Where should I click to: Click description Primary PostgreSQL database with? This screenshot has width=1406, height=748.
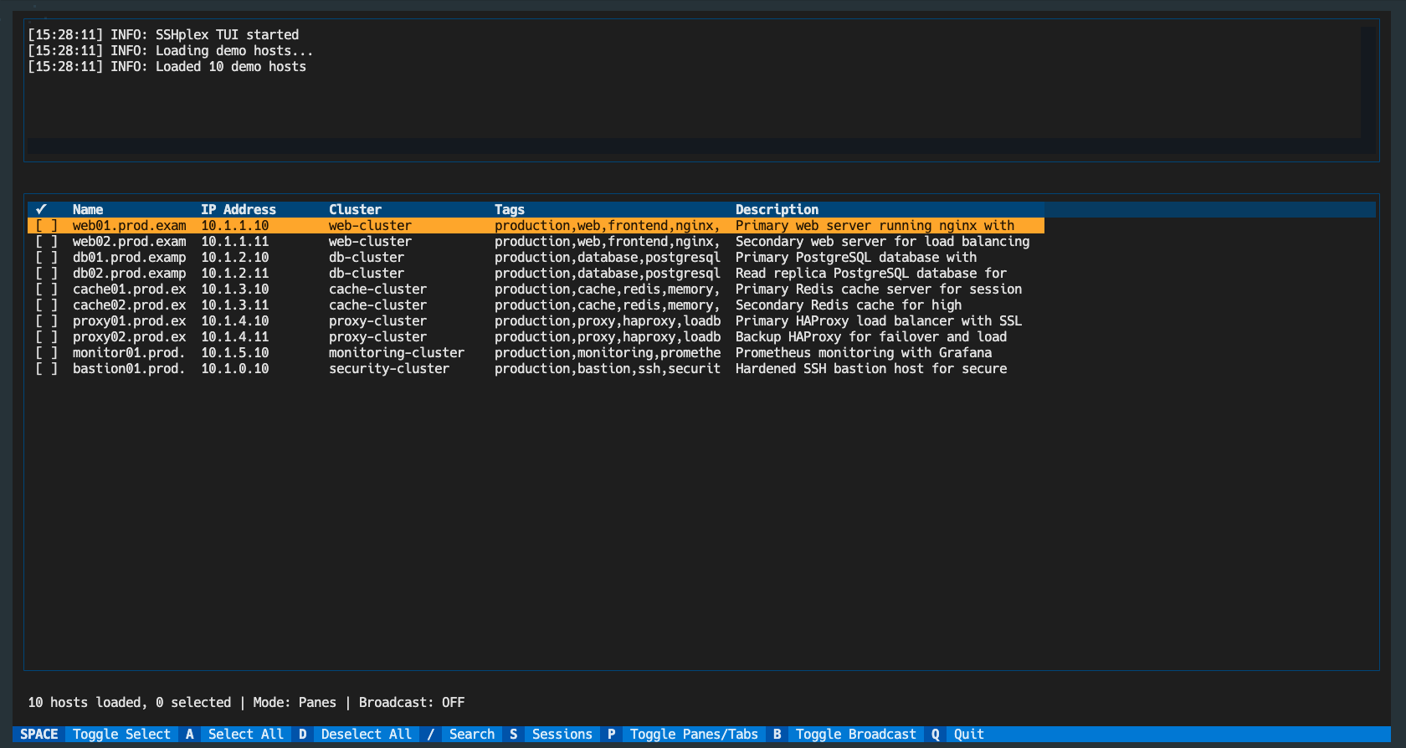856,258
